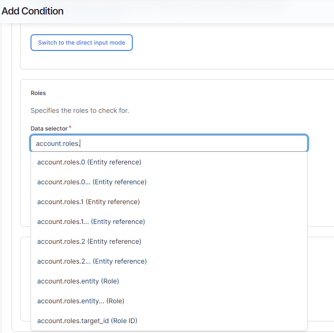Screen dimensions: 334x333
Task: Focus the Data selector text field
Action: click(x=169, y=143)
